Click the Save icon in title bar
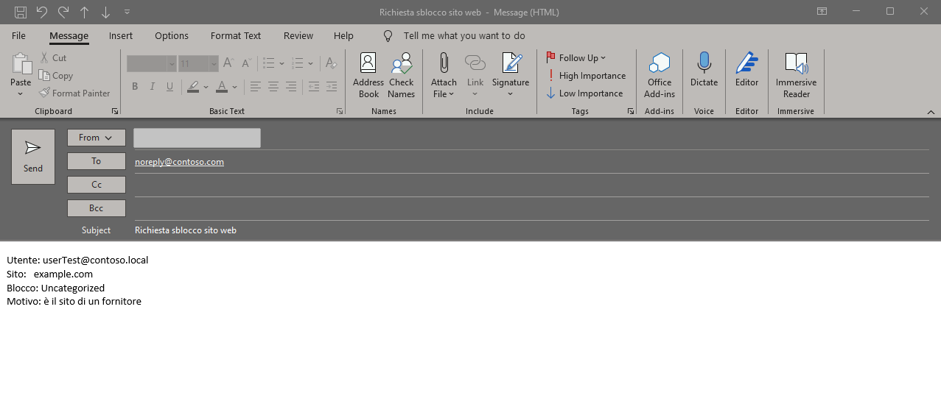 pyautogui.click(x=21, y=12)
